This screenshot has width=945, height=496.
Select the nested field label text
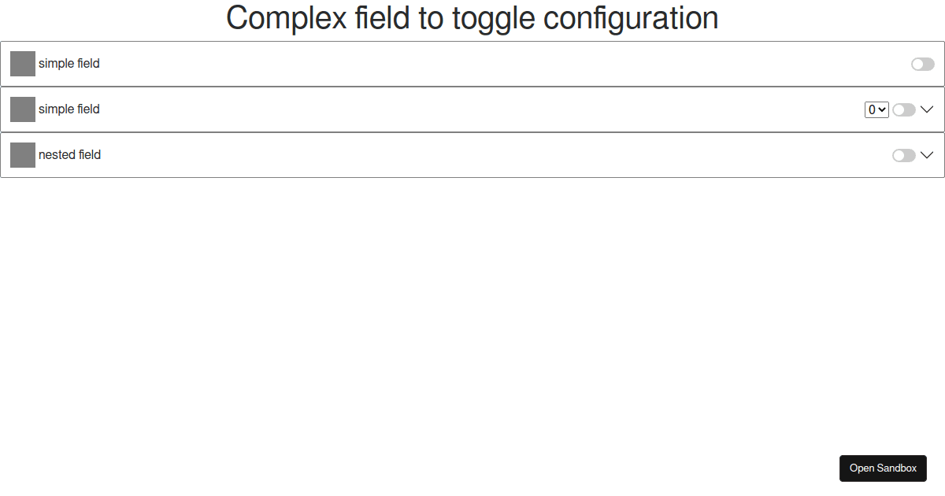[x=70, y=155]
